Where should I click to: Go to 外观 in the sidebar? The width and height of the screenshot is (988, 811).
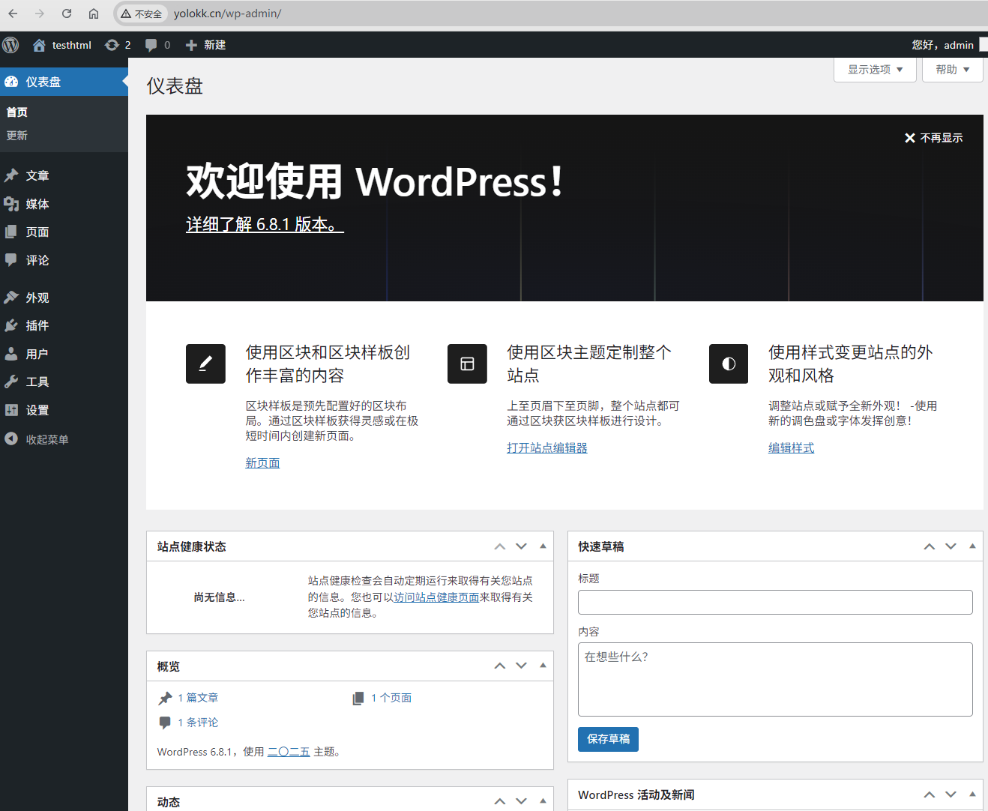coord(37,298)
